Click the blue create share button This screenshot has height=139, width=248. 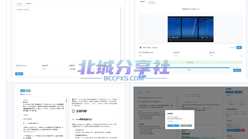click(19, 74)
